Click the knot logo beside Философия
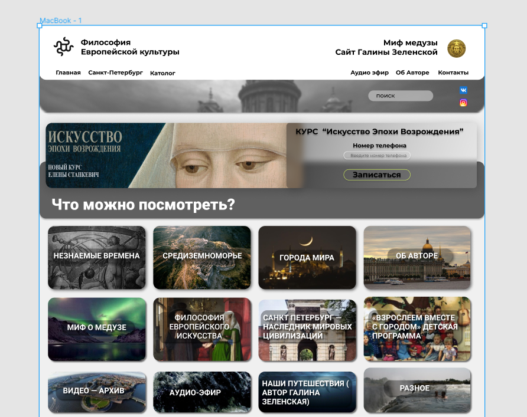Screen dimensions: 527x417 click(63, 47)
